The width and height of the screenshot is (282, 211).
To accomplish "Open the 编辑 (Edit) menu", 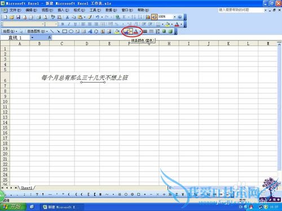I will pyautogui.click(x=31, y=10).
